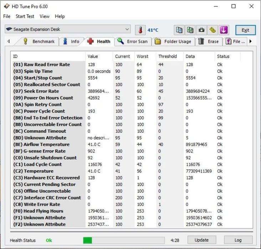Open the Start Test menu

[25, 16]
